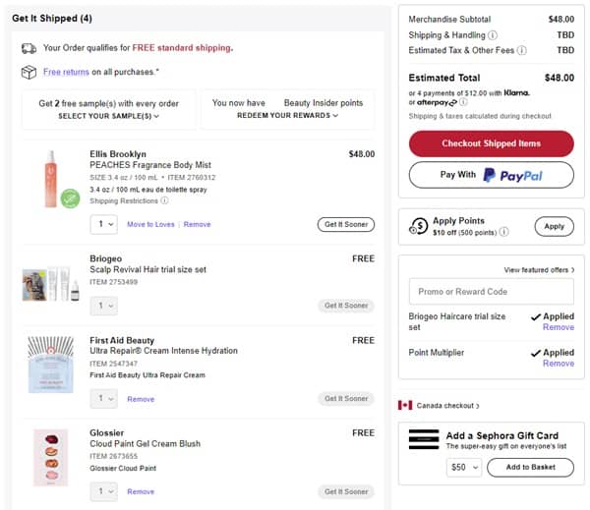Viewport: 590px width, 510px height.
Task: Open View featured offers link
Action: coord(540,269)
